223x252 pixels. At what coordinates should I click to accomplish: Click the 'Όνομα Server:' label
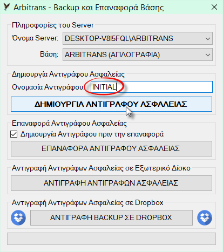[35, 38]
